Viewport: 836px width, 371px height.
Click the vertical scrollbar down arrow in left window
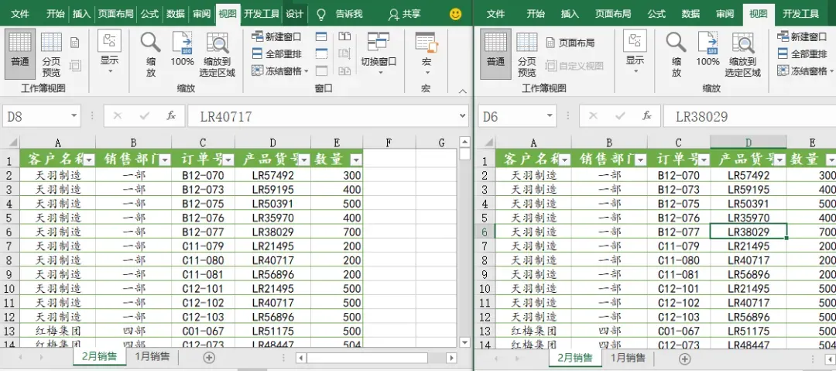point(464,342)
